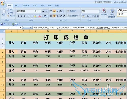Open the 公式 (Formulas) ribbon tab
Viewport: 127px width, 99px height.
tap(35, 6)
